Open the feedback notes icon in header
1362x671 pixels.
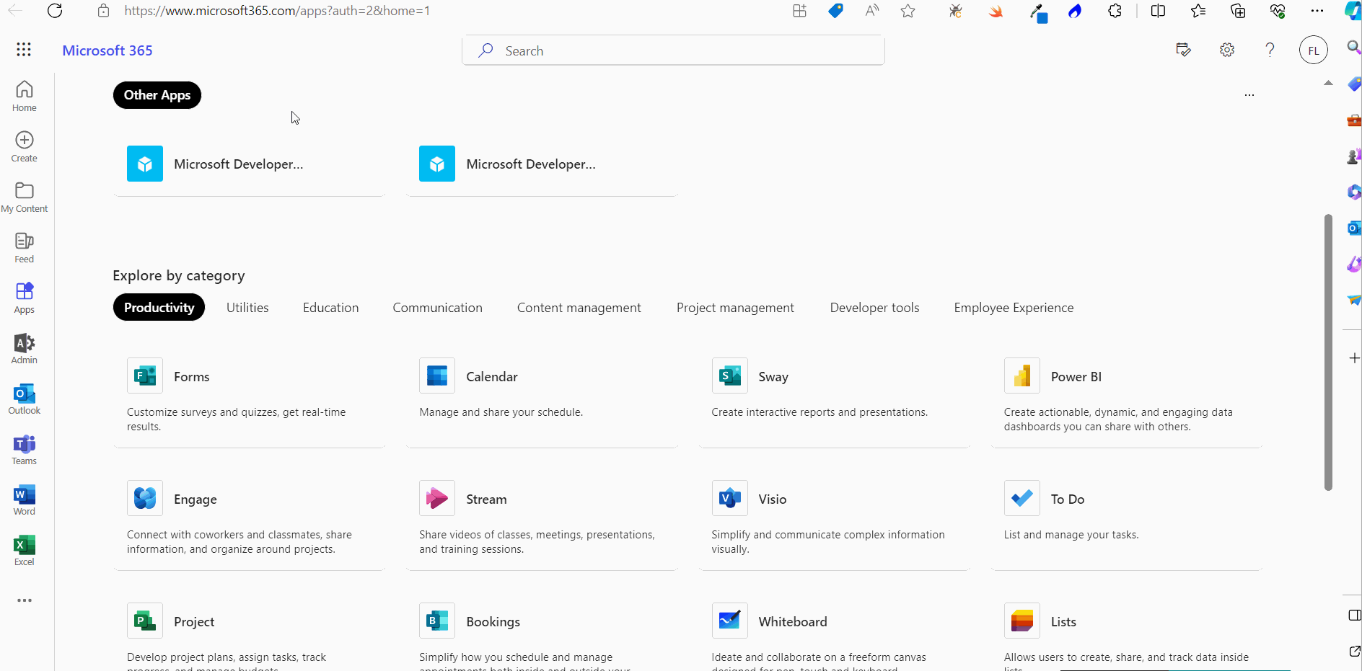coord(1183,50)
